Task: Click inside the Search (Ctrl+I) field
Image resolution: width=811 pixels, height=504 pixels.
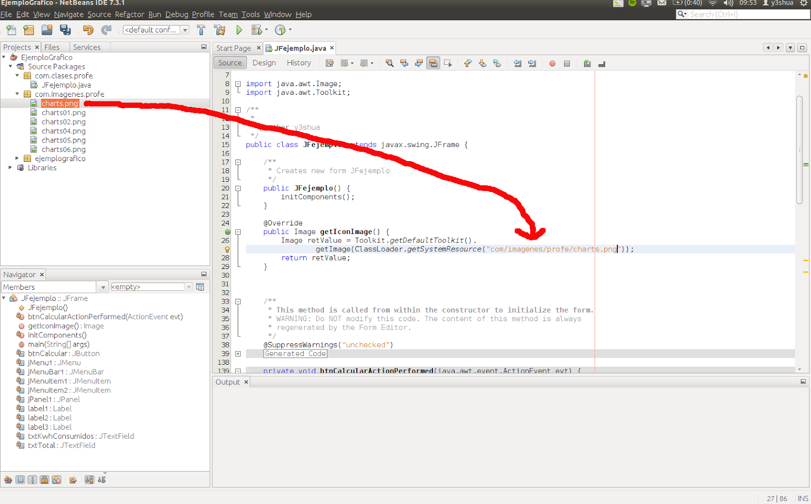Action: click(x=740, y=14)
